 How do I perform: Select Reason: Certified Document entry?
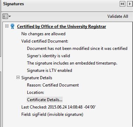click(x=53, y=85)
